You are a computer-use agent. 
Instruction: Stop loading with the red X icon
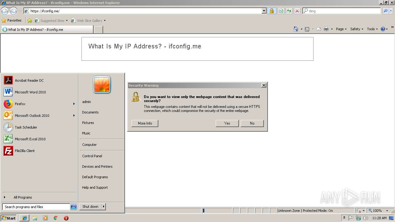[x=297, y=11]
